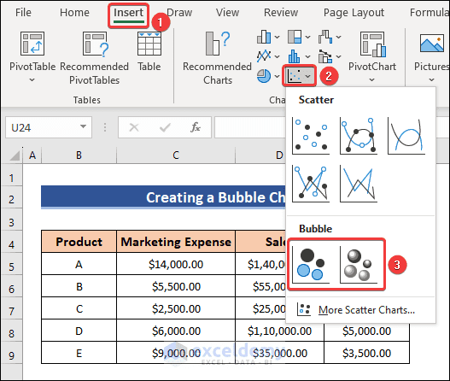
Task: Click the Name Box showing U24
Action: pos(43,127)
